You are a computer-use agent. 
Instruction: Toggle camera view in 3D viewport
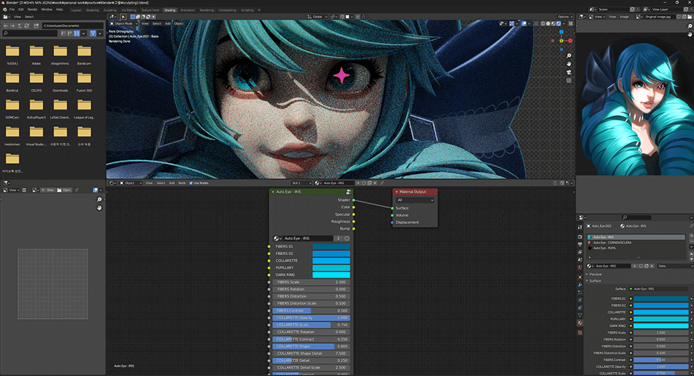tap(569, 72)
